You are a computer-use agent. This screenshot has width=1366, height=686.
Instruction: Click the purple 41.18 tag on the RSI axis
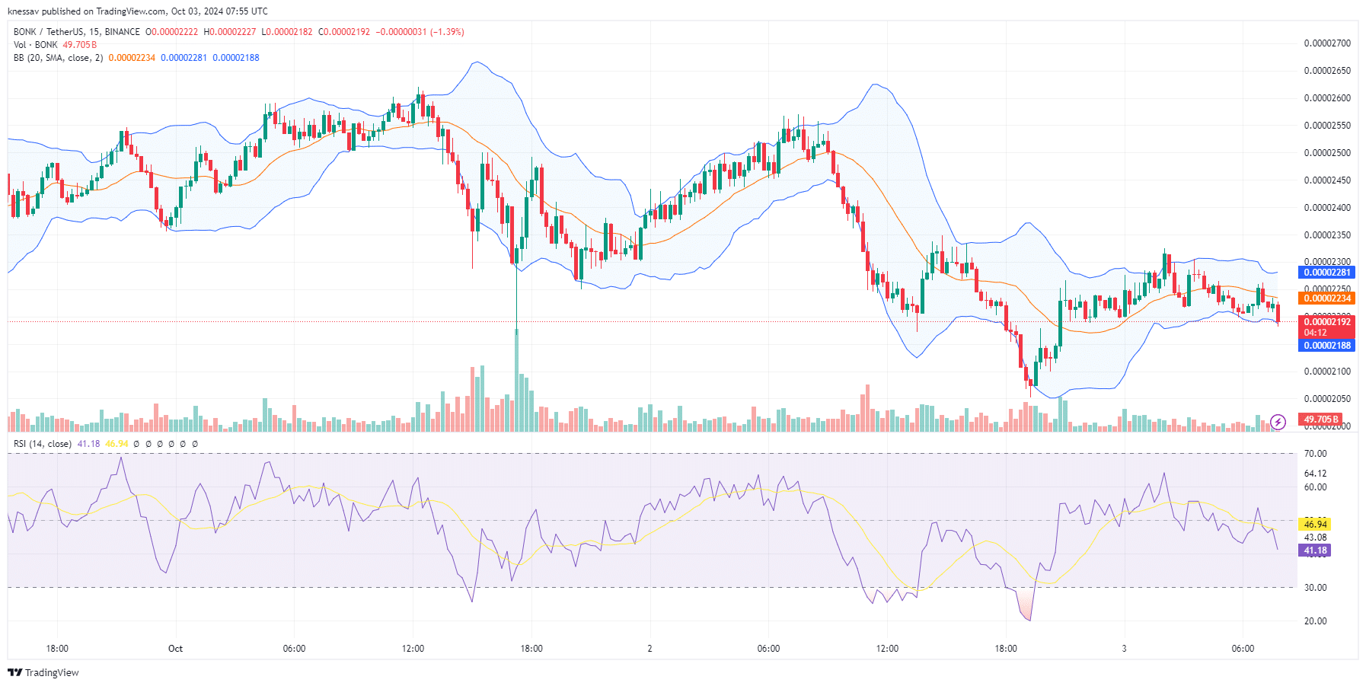pyautogui.click(x=1315, y=550)
